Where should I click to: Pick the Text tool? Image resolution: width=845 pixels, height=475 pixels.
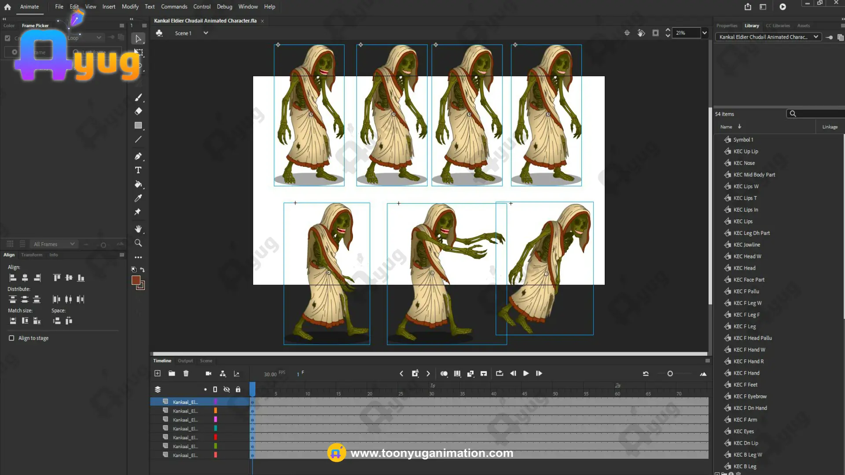pos(138,170)
